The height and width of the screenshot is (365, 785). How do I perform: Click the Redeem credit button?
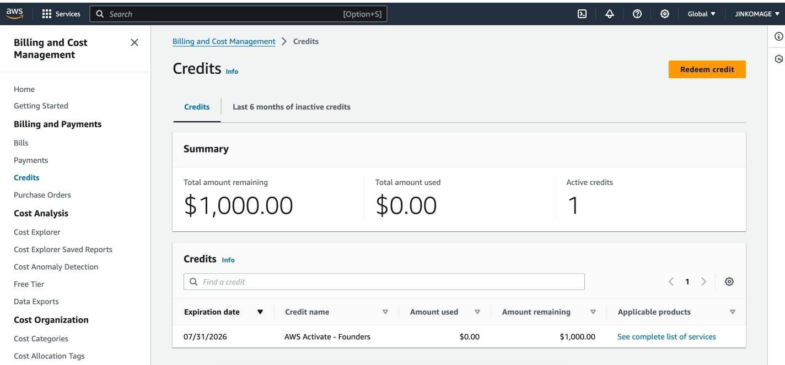(x=707, y=69)
